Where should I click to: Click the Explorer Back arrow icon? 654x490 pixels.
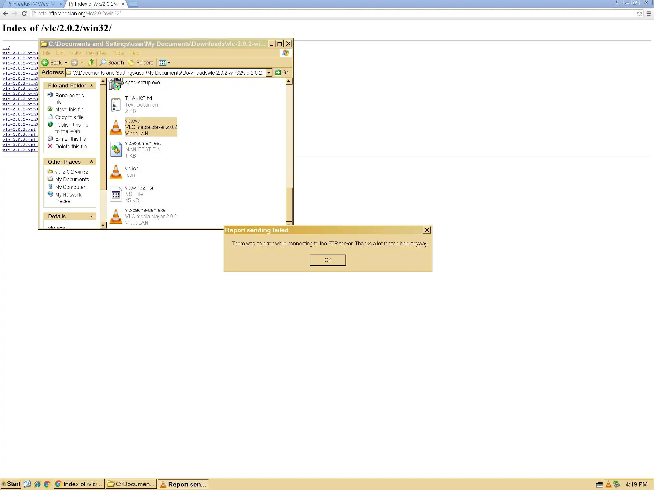(45, 63)
